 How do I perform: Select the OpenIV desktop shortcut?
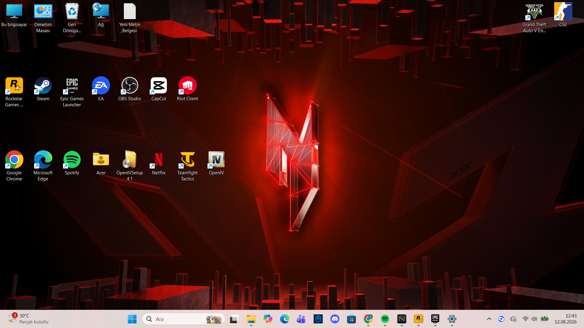[216, 163]
